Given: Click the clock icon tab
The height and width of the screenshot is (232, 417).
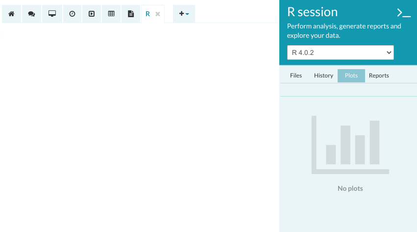Looking at the screenshot, I should [x=72, y=14].
